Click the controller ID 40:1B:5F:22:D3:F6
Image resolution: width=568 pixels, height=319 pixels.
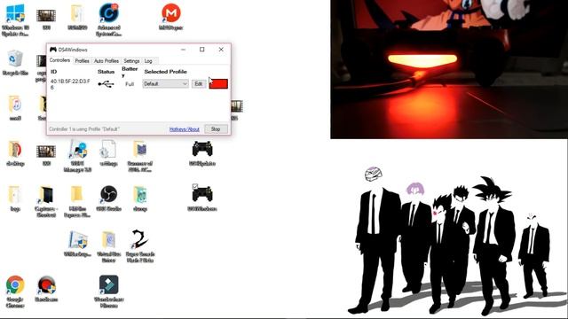pos(70,84)
